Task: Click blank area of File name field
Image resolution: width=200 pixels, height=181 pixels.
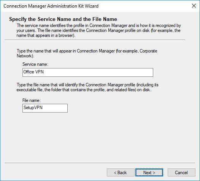Action: tap(55, 108)
